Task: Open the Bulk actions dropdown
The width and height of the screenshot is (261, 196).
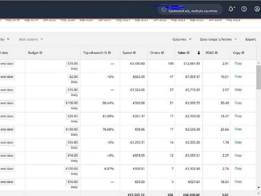Action: 31,39
